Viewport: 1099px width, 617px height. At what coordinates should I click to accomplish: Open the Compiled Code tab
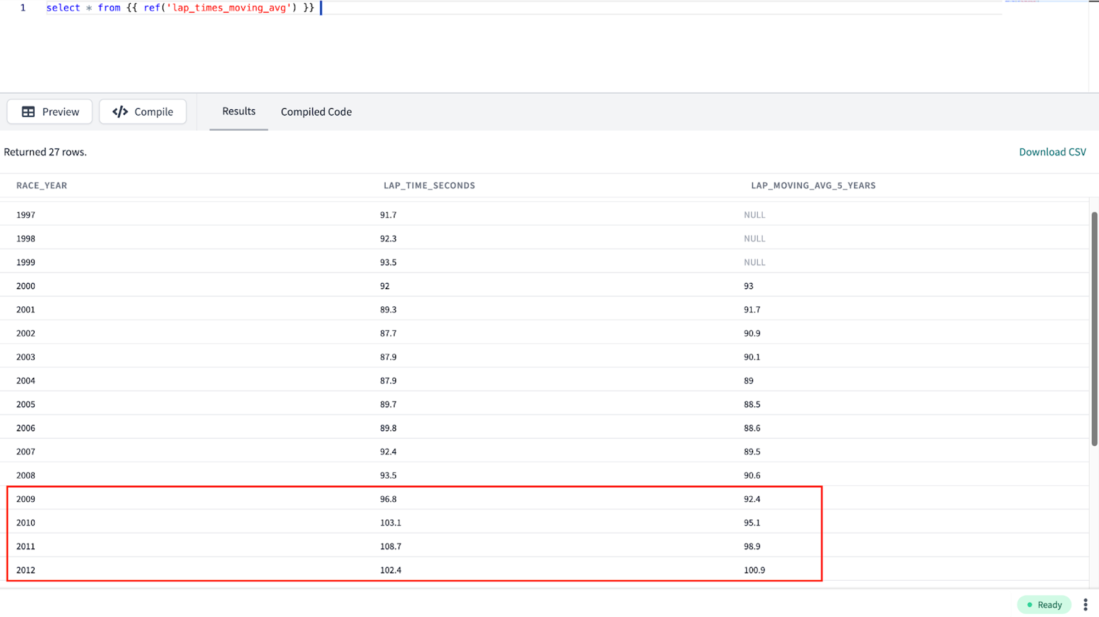316,112
